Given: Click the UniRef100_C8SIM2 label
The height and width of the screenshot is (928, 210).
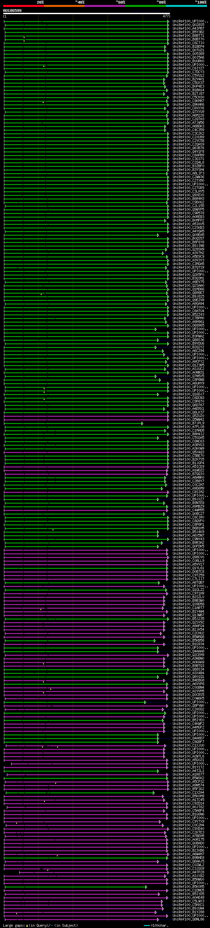Looking at the screenshot, I should (188, 492).
